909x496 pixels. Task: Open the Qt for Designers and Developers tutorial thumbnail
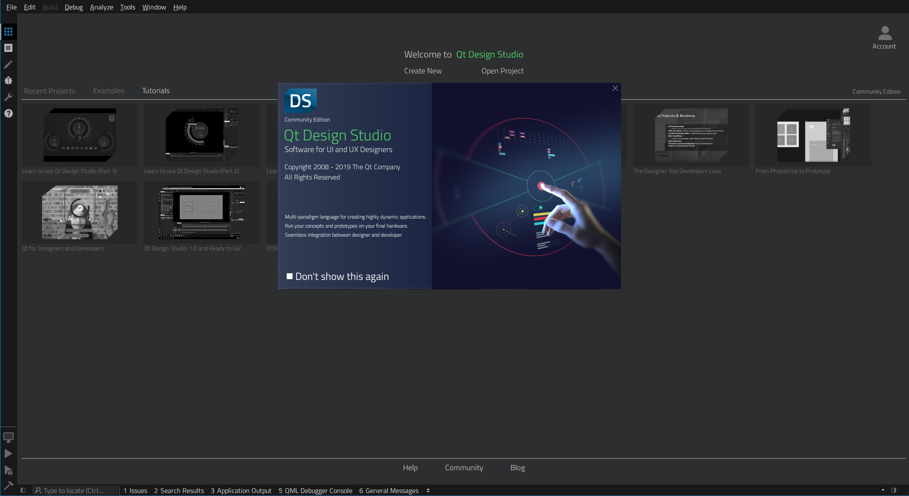(x=79, y=212)
